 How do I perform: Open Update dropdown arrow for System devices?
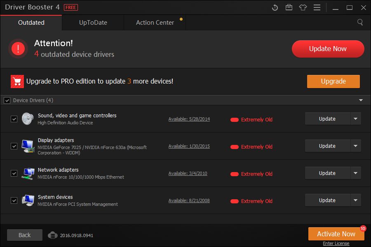pyautogui.click(x=355, y=200)
